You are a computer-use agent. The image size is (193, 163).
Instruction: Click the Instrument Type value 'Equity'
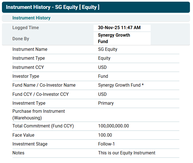pyautogui.click(x=104, y=58)
